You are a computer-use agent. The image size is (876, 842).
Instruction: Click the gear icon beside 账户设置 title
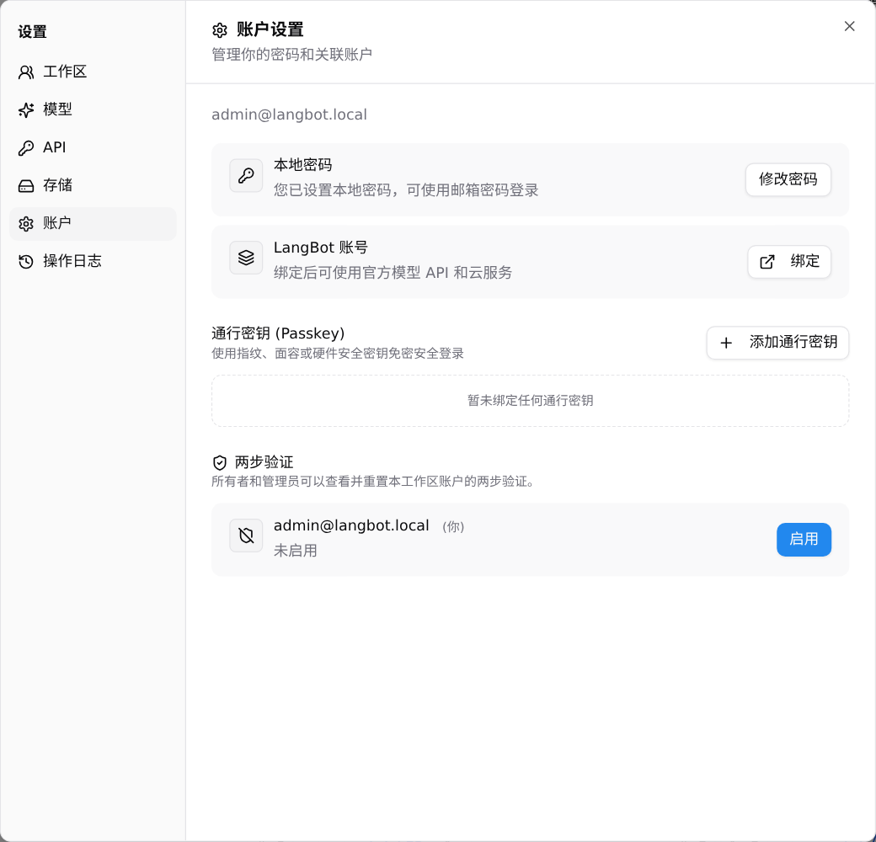coord(220,30)
